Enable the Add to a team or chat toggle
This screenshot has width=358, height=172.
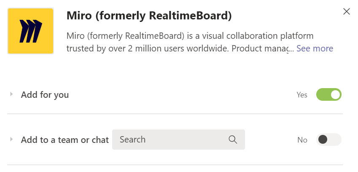pyautogui.click(x=328, y=140)
